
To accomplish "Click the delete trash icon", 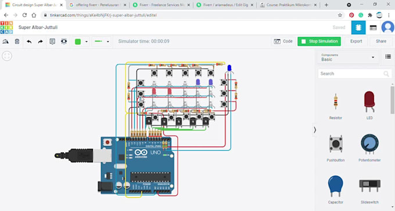I will click(x=17, y=42).
